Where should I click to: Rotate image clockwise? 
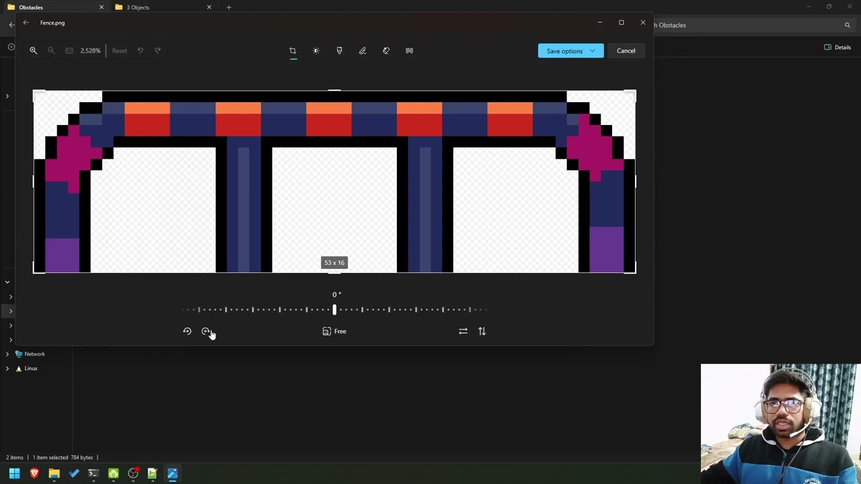[x=206, y=331]
